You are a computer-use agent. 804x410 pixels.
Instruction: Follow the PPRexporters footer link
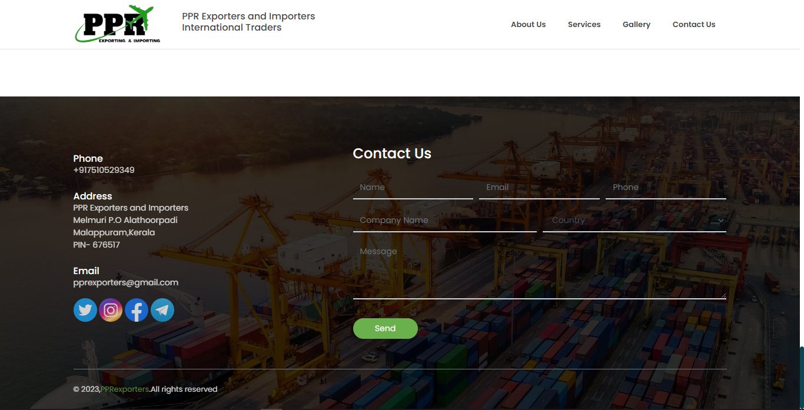(x=125, y=389)
